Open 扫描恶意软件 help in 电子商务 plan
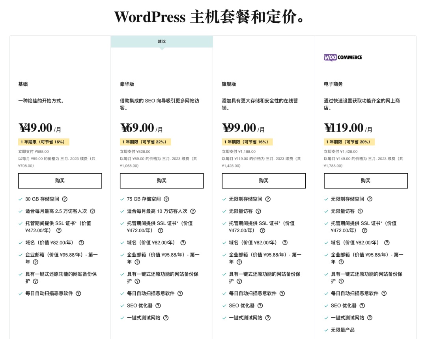426x339 pixels. coord(384,293)
